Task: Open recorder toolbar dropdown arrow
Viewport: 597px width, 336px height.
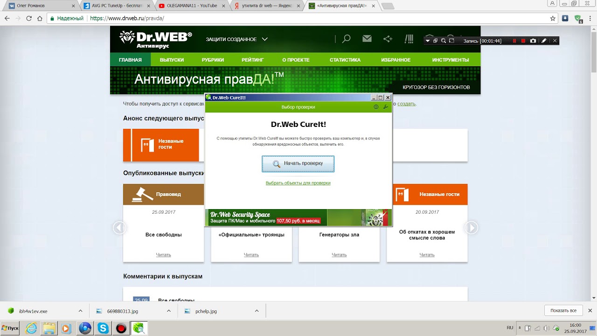Action: click(x=428, y=41)
